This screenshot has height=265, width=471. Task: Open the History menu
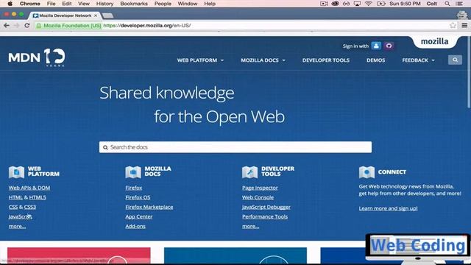(x=105, y=4)
